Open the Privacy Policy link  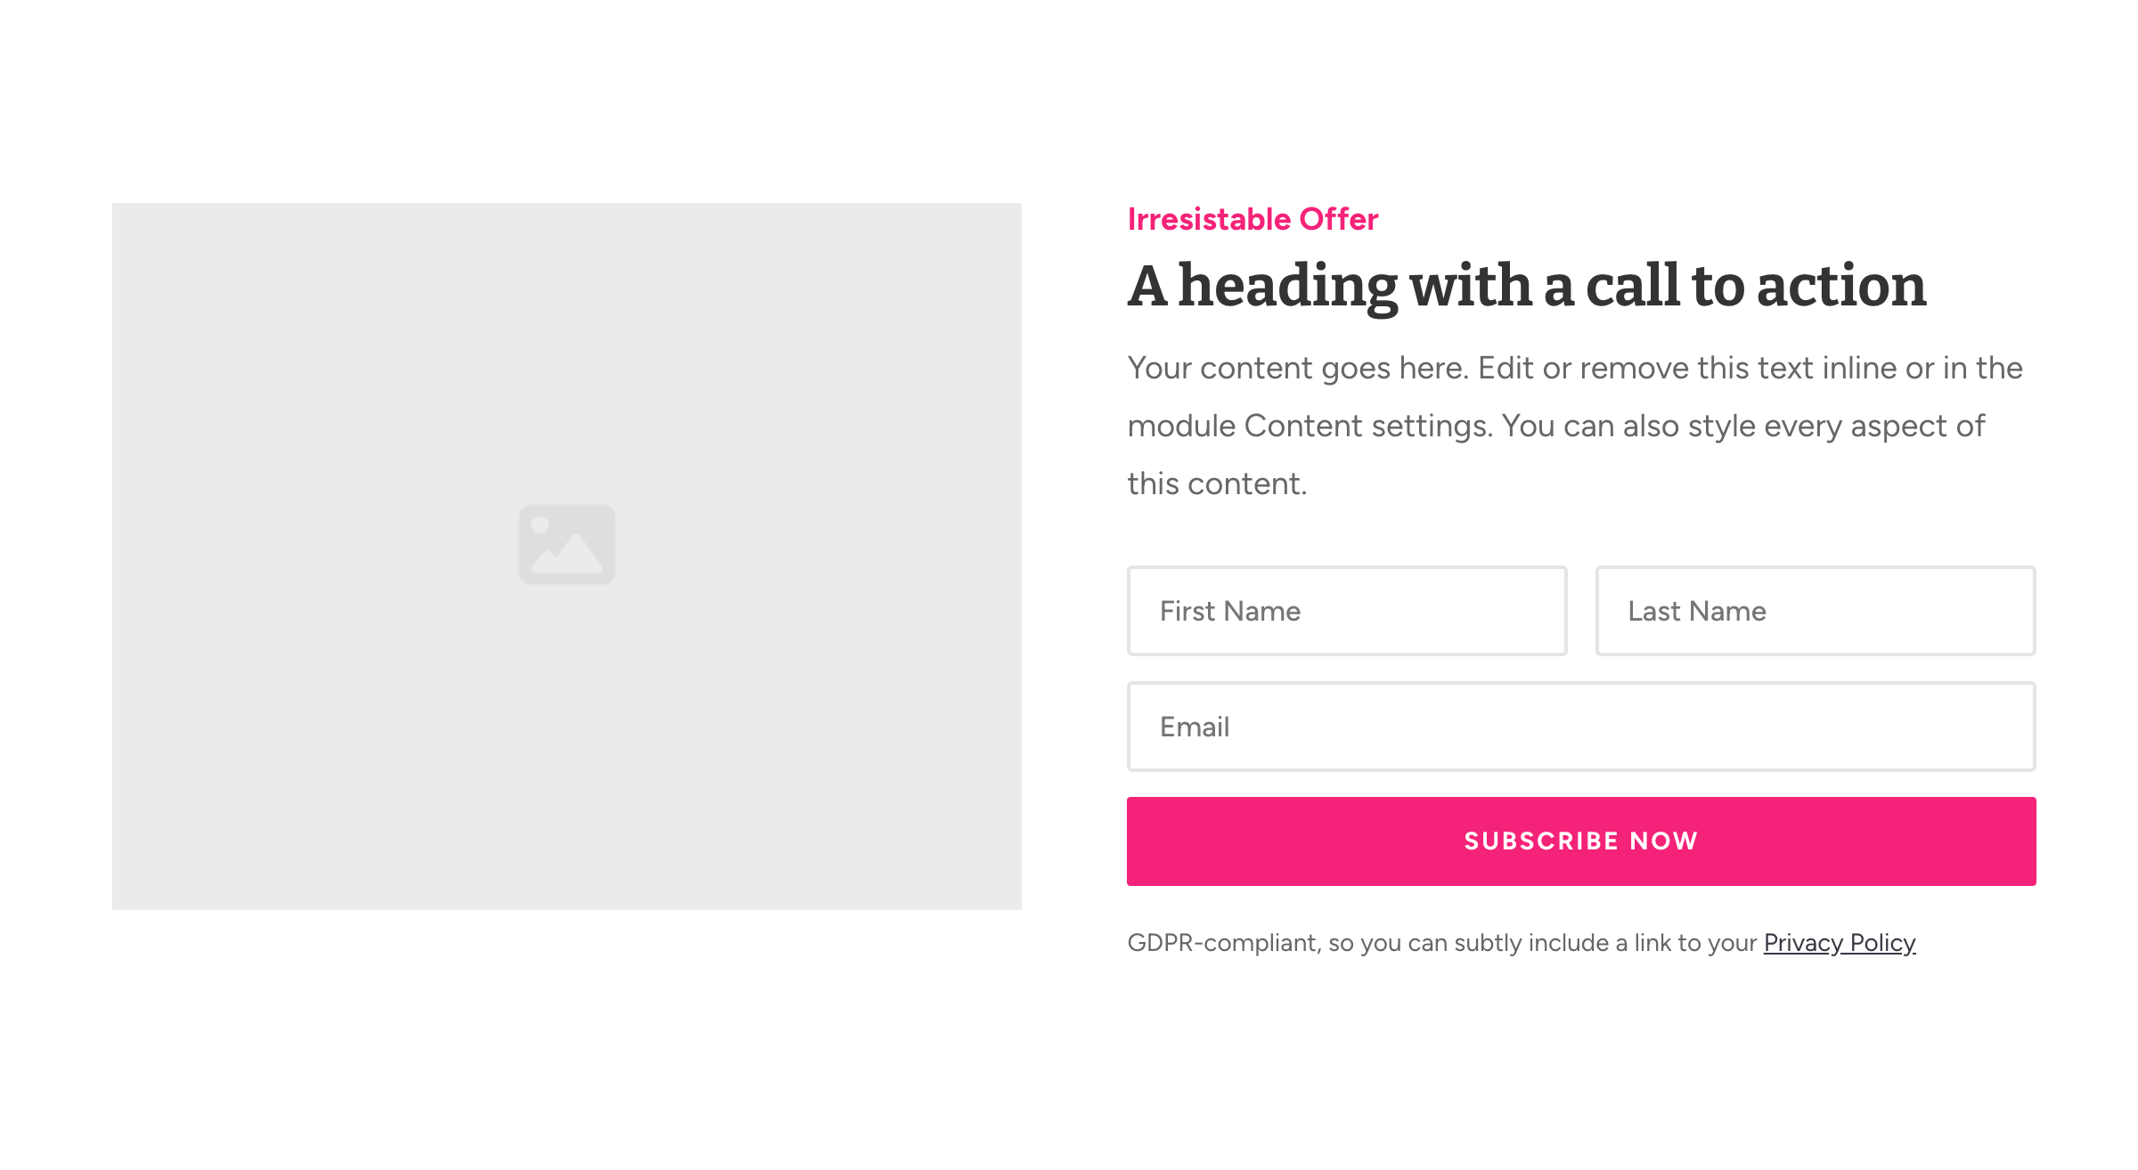pos(1840,943)
